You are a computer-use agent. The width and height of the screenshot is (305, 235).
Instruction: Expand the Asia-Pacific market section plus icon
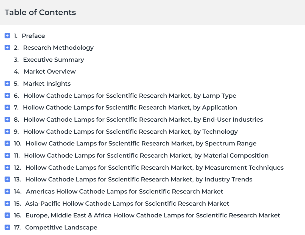[x=7, y=203]
